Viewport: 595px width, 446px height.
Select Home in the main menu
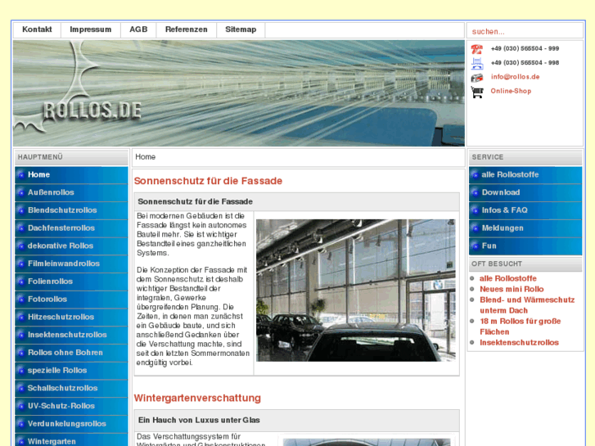pyautogui.click(x=71, y=175)
